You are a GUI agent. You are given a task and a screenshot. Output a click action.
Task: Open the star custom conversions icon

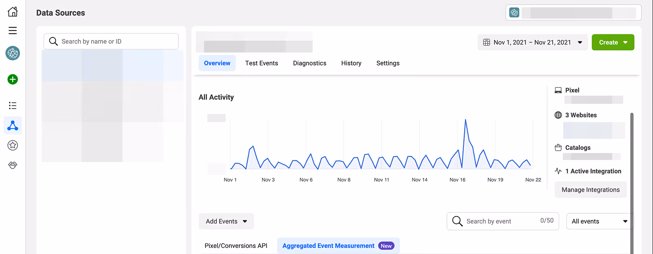(x=13, y=145)
